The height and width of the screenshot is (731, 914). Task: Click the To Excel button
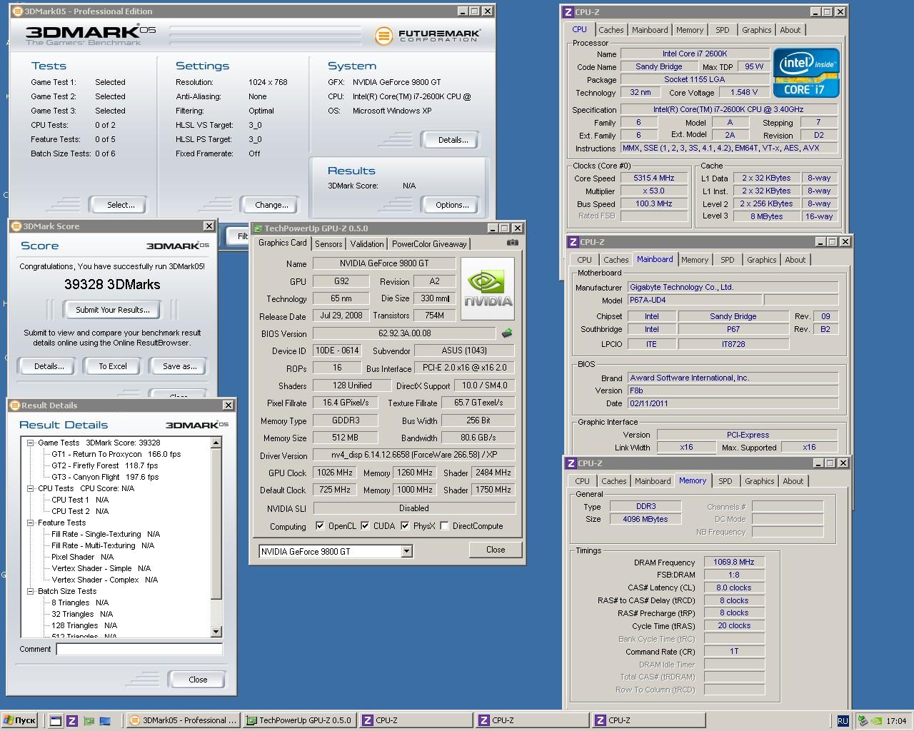pos(113,366)
